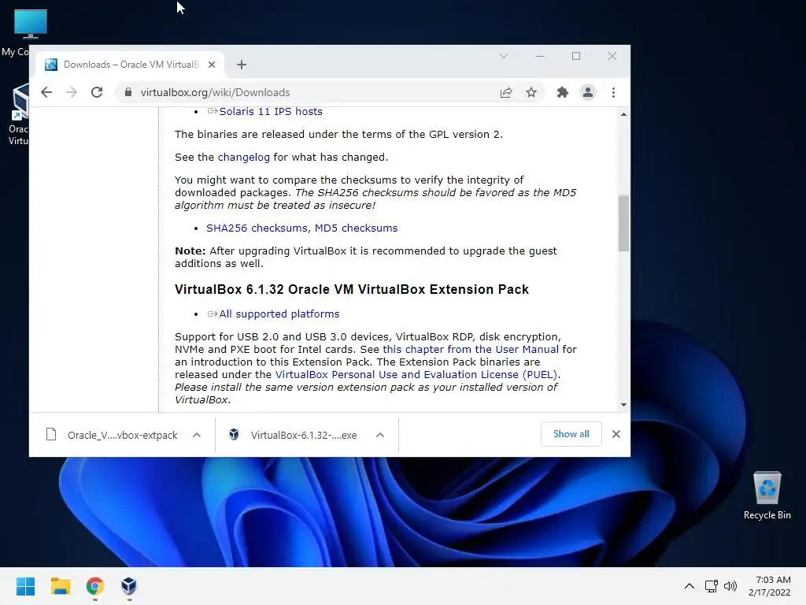Click the scrollbar down arrow
The image size is (806, 605).
pos(623,405)
